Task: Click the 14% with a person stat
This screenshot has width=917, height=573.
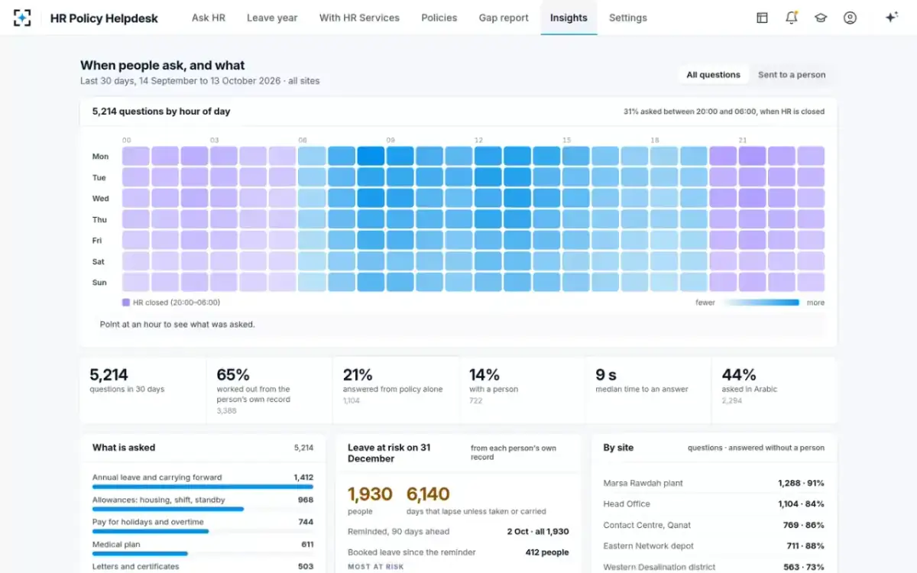Action: point(523,390)
